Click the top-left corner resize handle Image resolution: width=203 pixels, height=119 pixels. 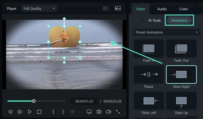[x=48, y=26]
